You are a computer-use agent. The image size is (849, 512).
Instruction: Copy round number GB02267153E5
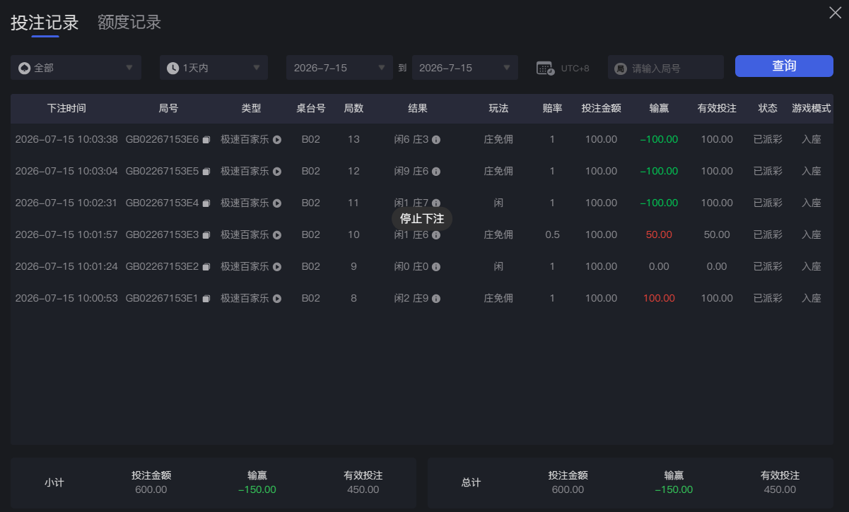pos(206,172)
